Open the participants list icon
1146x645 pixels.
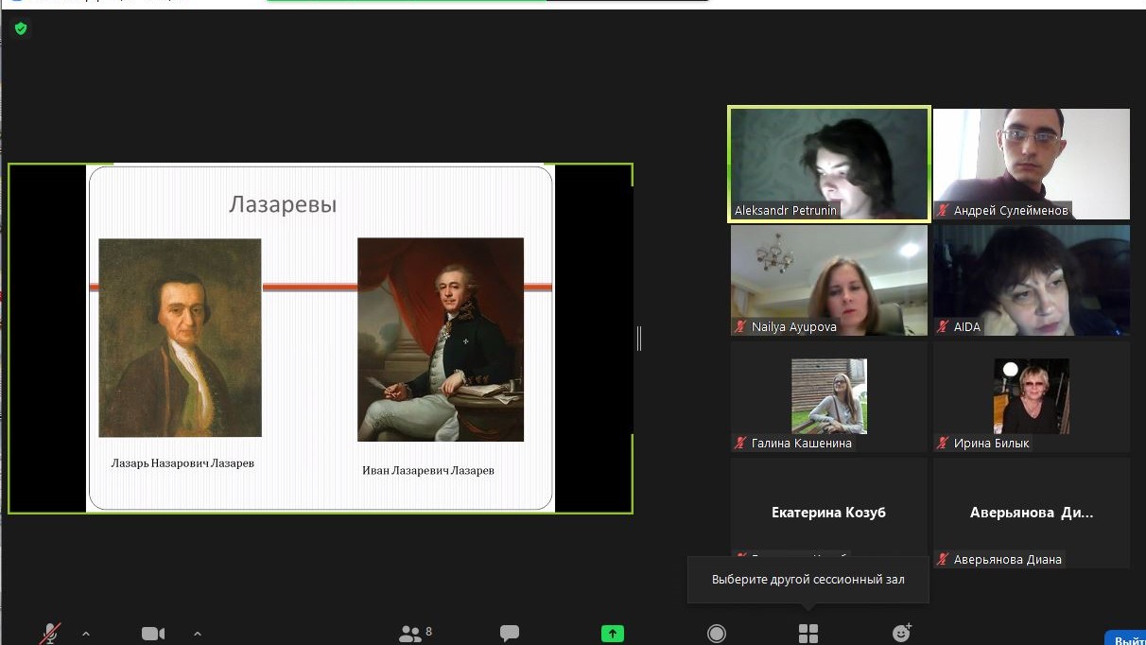pos(410,634)
